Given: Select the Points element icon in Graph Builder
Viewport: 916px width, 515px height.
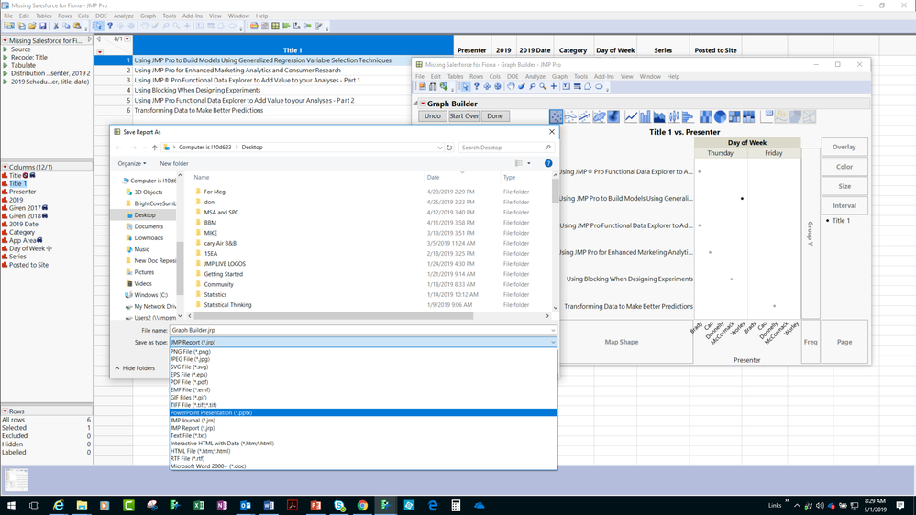Looking at the screenshot, I should [x=556, y=116].
